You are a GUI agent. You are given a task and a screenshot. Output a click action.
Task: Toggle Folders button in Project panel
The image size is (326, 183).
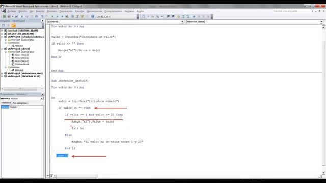coord(14,25)
